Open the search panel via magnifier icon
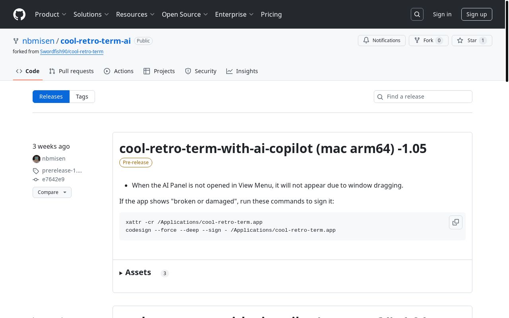The width and height of the screenshot is (509, 318). [417, 14]
